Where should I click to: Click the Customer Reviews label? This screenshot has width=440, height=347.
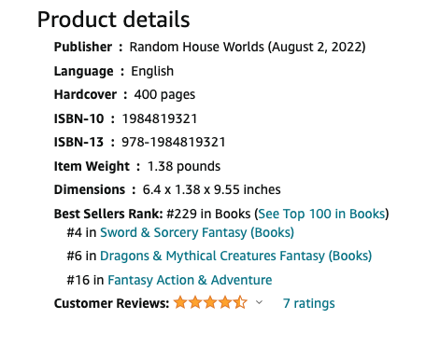coord(111,303)
